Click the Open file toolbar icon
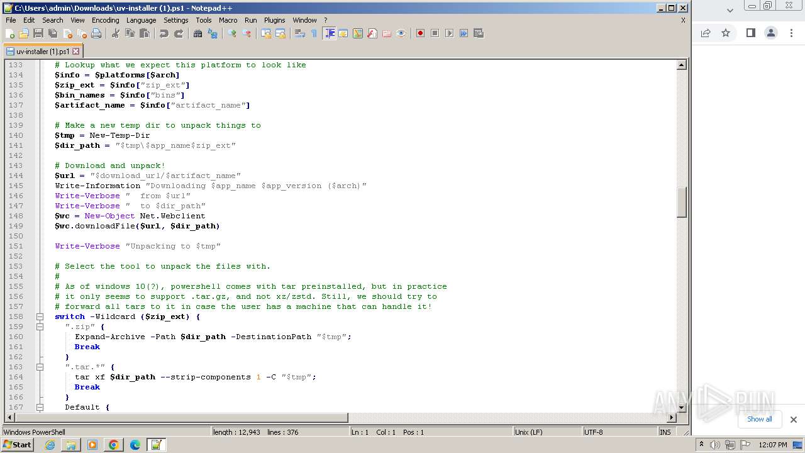 coord(24,33)
